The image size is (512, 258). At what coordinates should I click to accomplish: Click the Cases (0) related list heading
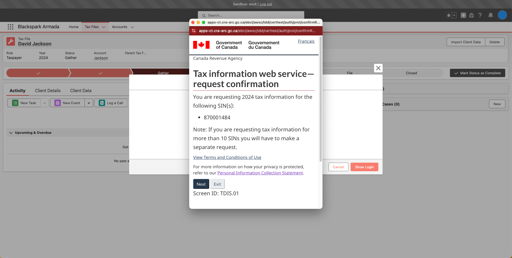coord(391,104)
